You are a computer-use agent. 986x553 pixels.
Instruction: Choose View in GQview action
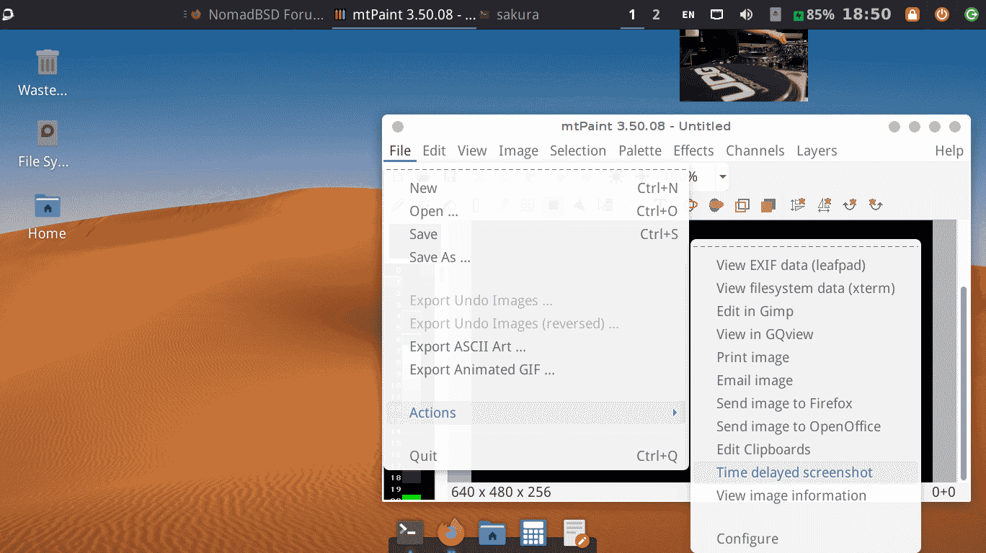coord(806,334)
